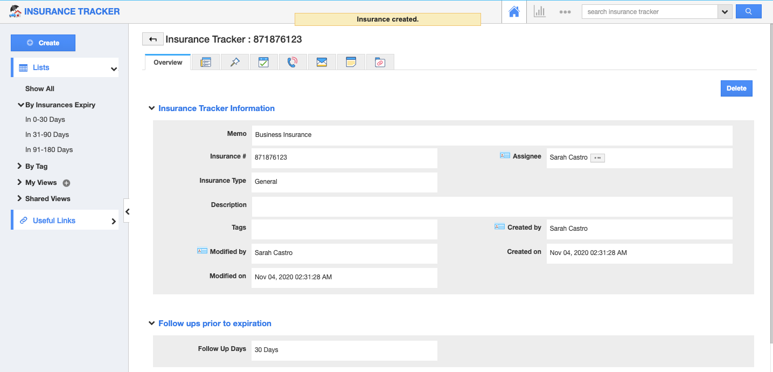Click the three-dots more options icon
Image resolution: width=773 pixels, height=372 pixels.
(x=565, y=12)
